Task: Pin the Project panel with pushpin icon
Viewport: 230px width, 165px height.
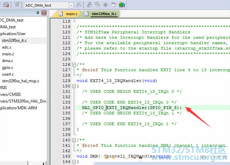Action: click(x=38, y=13)
